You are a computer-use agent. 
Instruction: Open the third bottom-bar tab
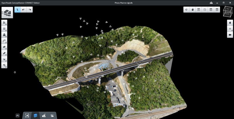pyautogui.click(x=44, y=116)
